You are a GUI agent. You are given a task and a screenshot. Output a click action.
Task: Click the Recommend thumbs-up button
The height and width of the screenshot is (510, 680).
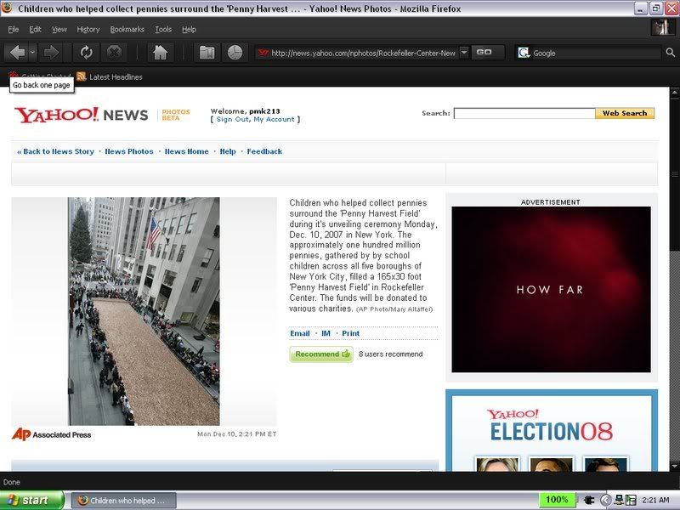pyautogui.click(x=321, y=354)
